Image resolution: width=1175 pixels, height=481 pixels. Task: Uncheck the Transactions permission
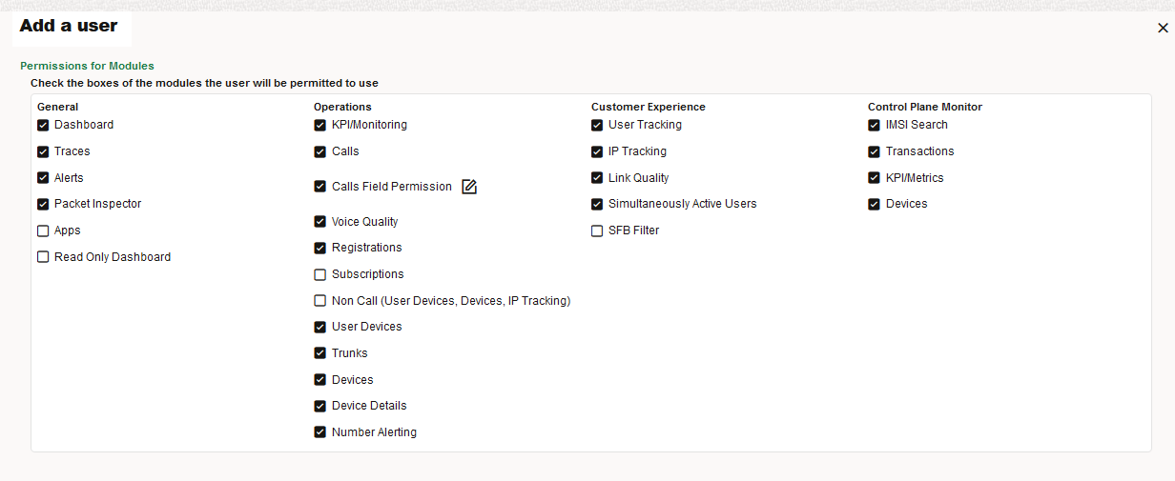click(x=874, y=151)
